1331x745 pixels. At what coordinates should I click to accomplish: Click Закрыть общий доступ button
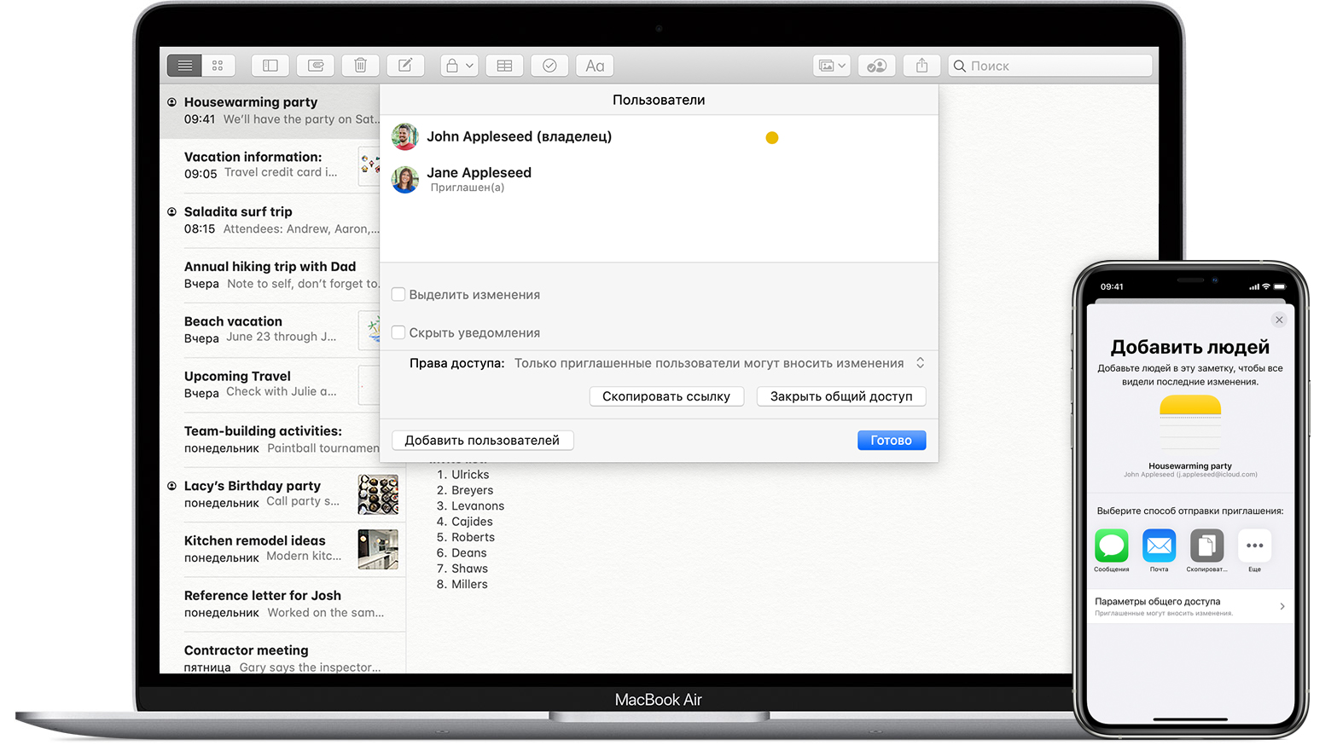click(841, 396)
